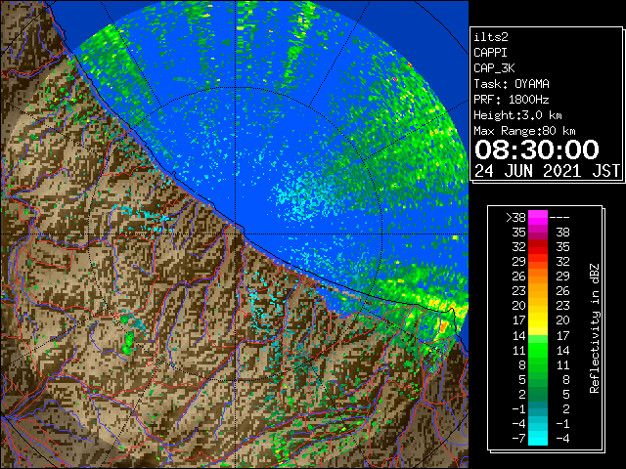Viewport: 626px width, 469px height.
Task: Click the ilts2 site label
Action: pos(491,37)
